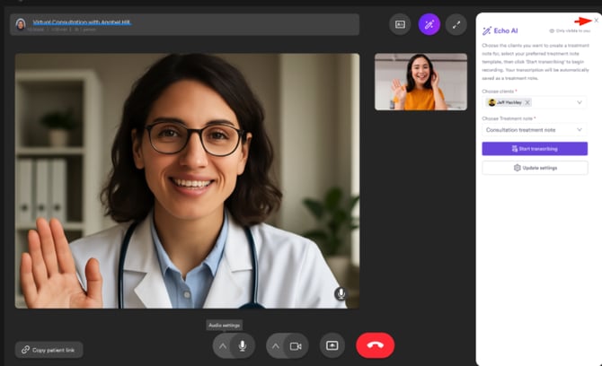Open the captions icon in top bar

400,24
